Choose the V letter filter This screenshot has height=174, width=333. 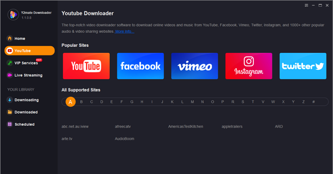point(263,102)
